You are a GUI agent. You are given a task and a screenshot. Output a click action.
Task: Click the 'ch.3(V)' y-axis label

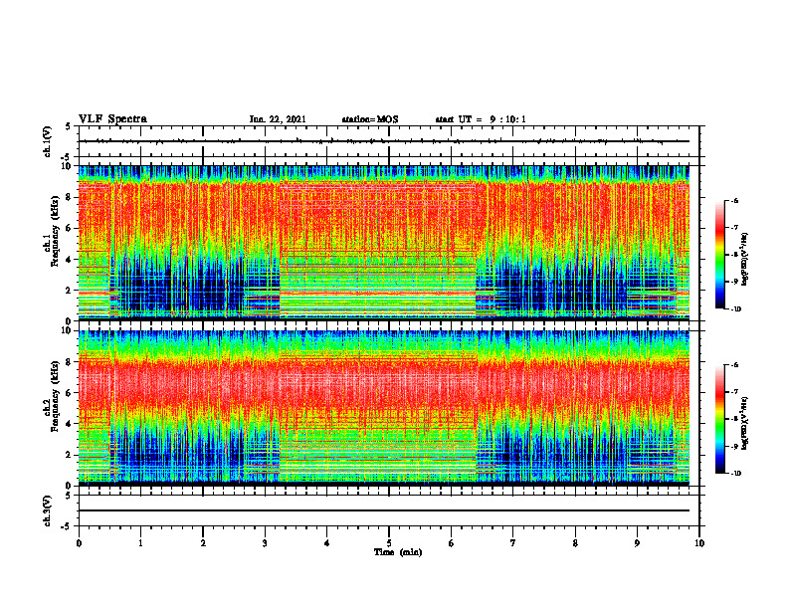48,510
